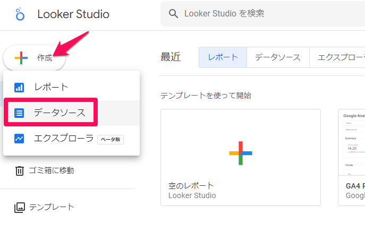Choose データソース from the create menu
This screenshot has width=365, height=231.
coord(72,113)
